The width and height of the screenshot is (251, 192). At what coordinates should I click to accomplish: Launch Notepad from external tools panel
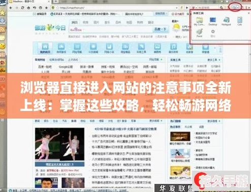[x=226, y=21]
